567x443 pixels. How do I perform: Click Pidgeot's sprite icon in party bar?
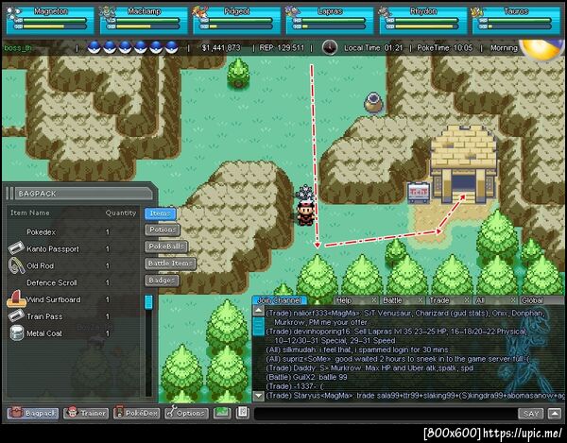[x=200, y=12]
